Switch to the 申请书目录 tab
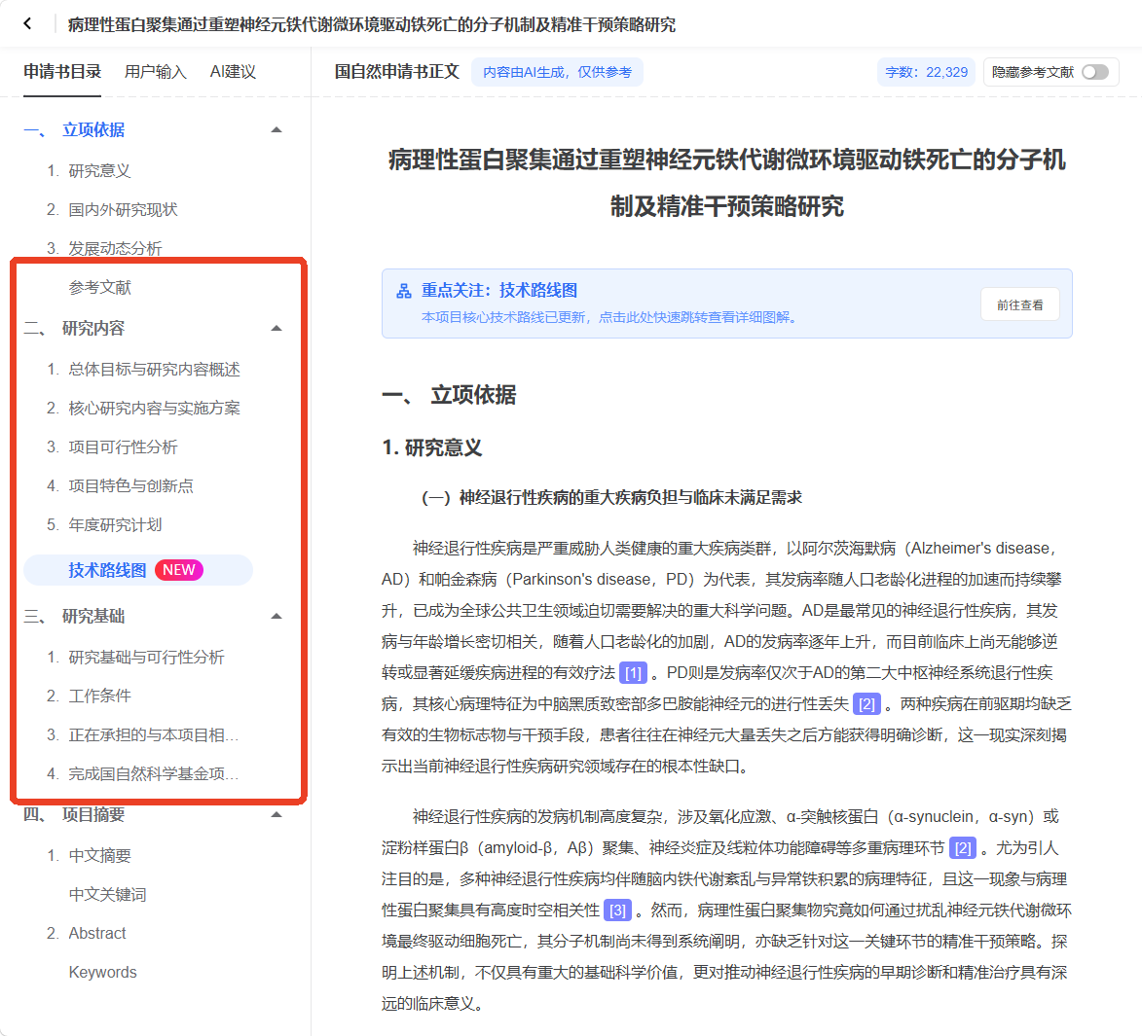 tap(62, 72)
